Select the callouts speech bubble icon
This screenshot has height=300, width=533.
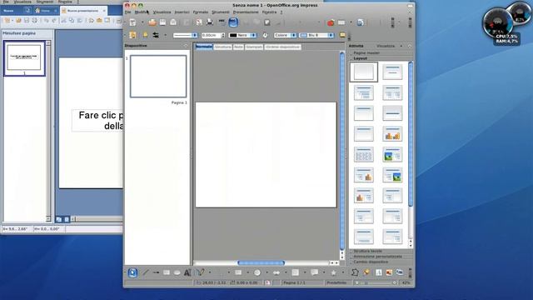pos(315,272)
